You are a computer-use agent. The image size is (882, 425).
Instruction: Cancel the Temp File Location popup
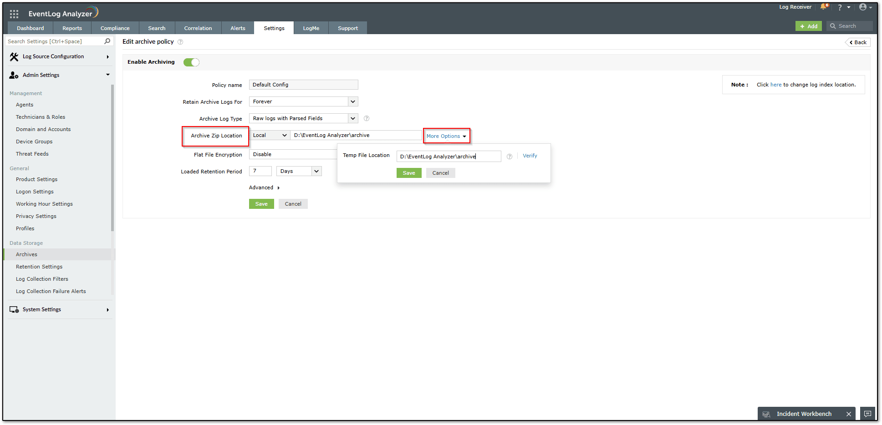click(x=441, y=173)
